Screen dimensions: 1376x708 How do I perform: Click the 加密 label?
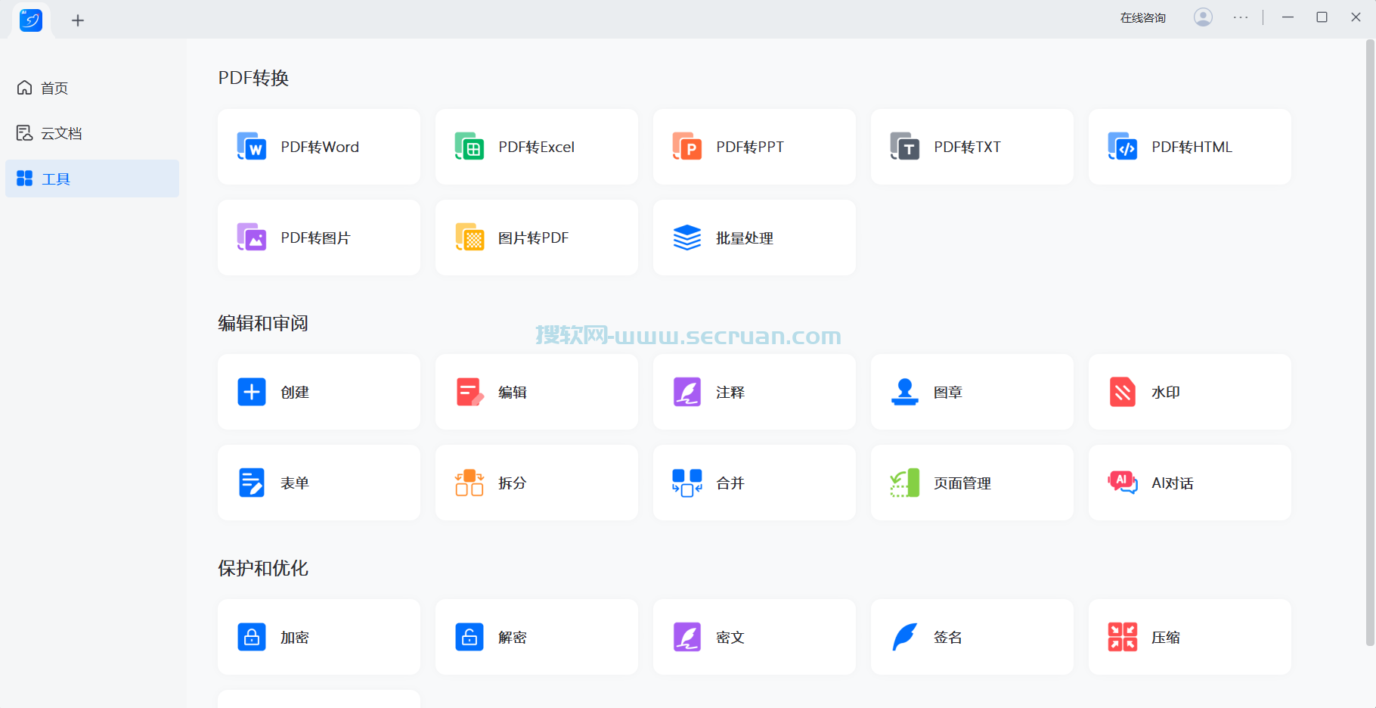(x=295, y=637)
